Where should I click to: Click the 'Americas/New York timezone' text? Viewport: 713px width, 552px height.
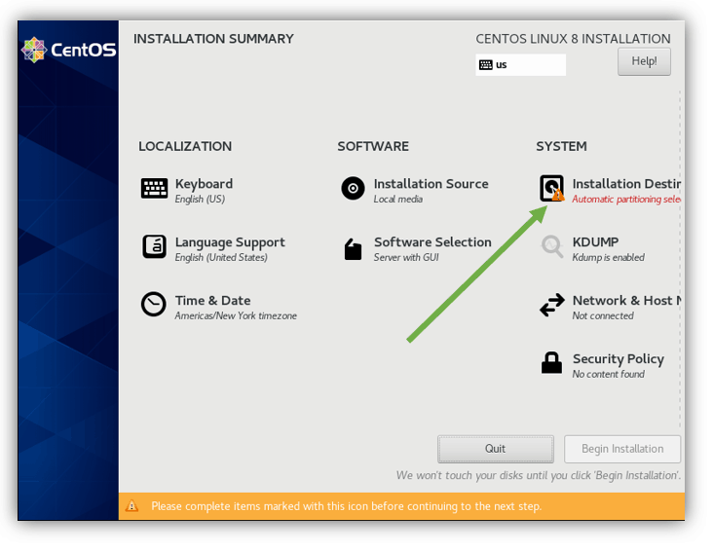[x=236, y=315]
